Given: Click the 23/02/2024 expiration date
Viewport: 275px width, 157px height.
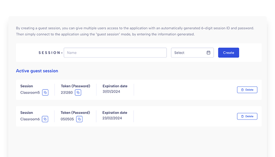Looking at the screenshot, I should tap(112, 118).
